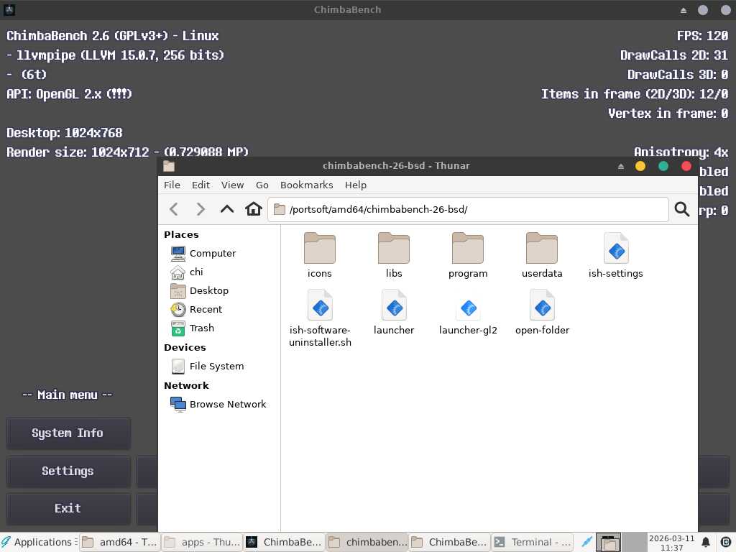Select the ish-software-uninstaller.sh file
This screenshot has width=736, height=552.
click(320, 318)
